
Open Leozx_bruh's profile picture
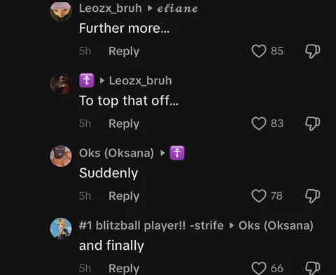[61, 11]
